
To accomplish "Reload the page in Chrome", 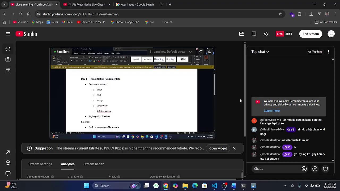I will click(21, 14).
